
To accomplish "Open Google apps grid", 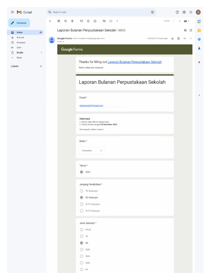I will click(191, 12).
